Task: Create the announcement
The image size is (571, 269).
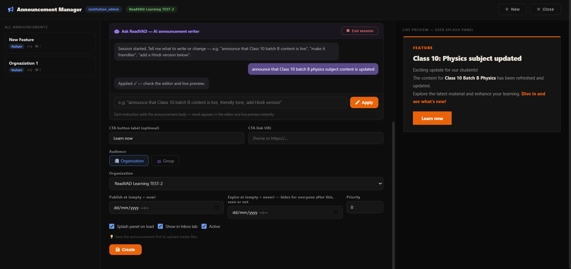Action: tap(125, 250)
